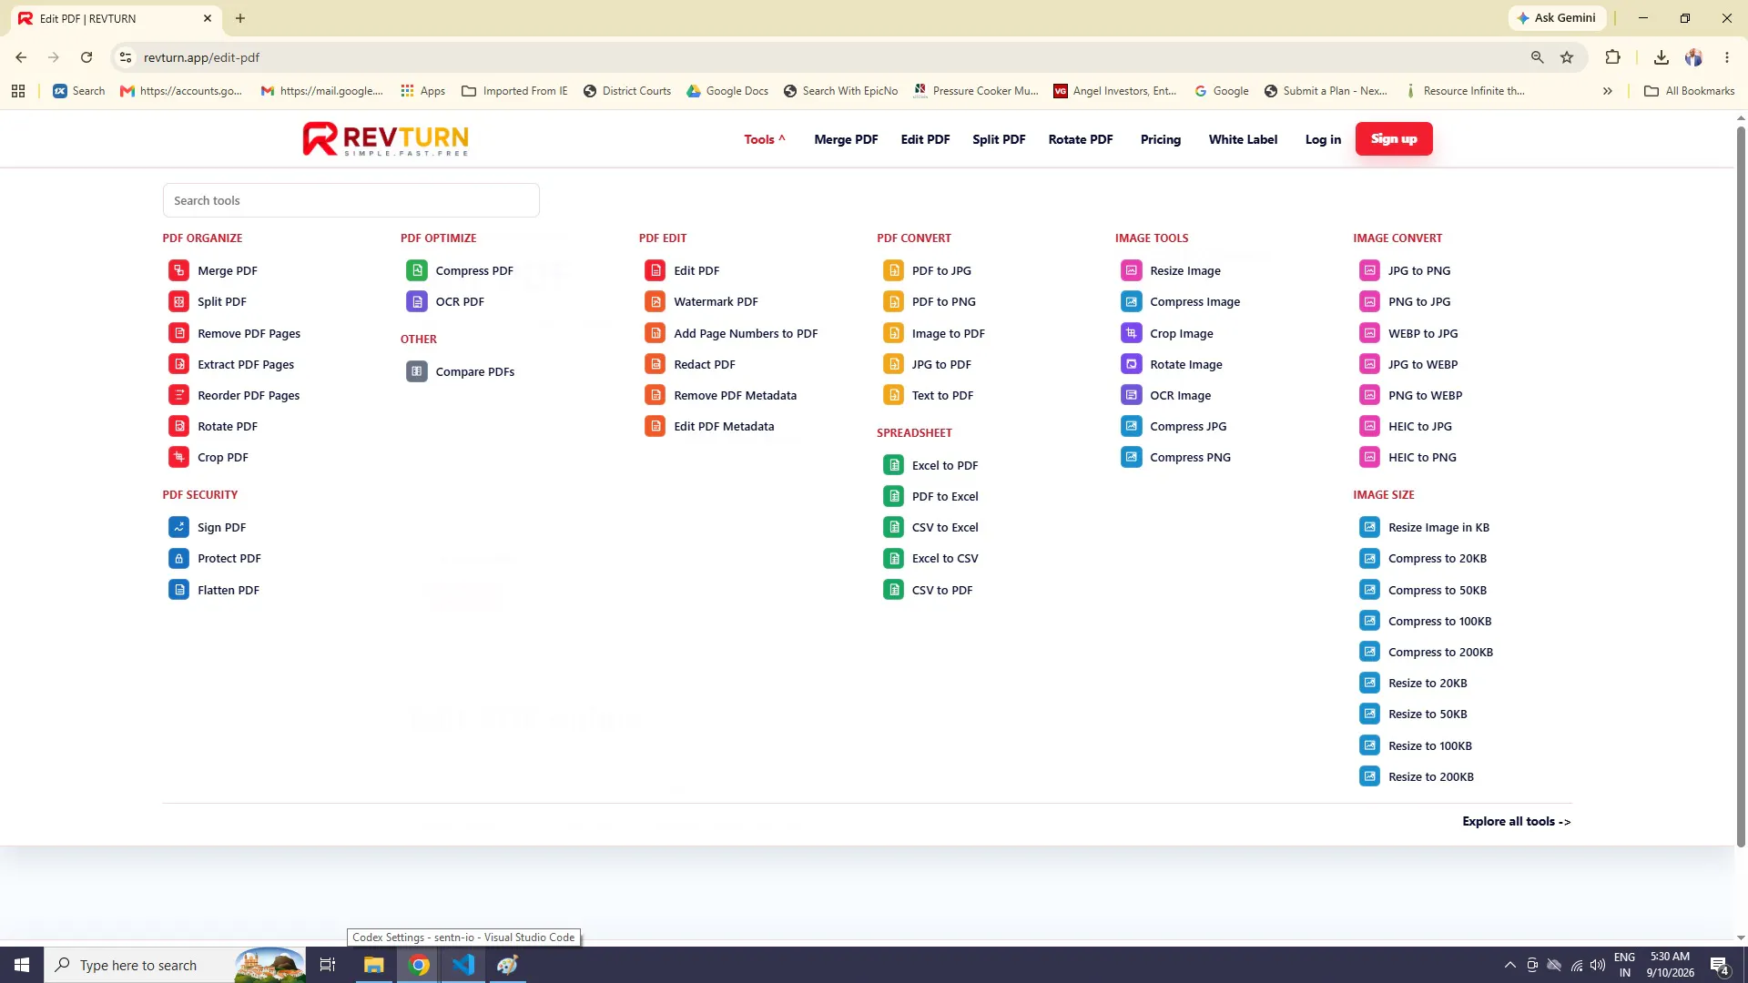
Task: Reload the page
Action: click(x=86, y=57)
